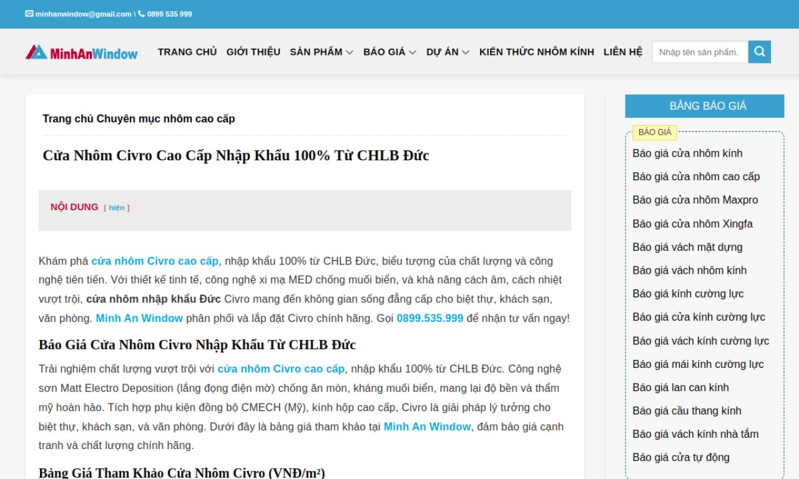
Task: Expand the BÁO GIÁ dropdown menu
Action: (390, 52)
